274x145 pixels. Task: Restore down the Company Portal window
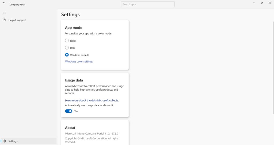point(262,3)
